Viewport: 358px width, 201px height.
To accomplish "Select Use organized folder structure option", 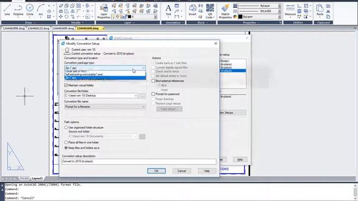I will pos(66,128).
